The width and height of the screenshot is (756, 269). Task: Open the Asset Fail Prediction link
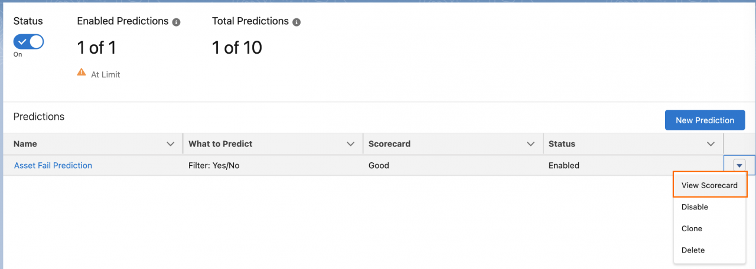(x=53, y=166)
